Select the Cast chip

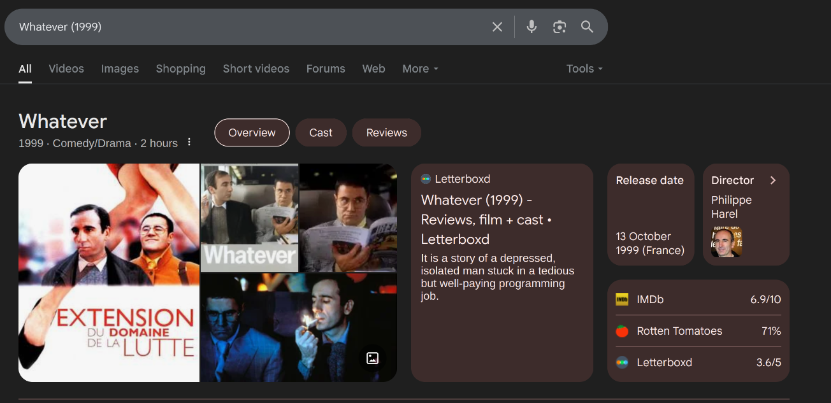coord(321,132)
